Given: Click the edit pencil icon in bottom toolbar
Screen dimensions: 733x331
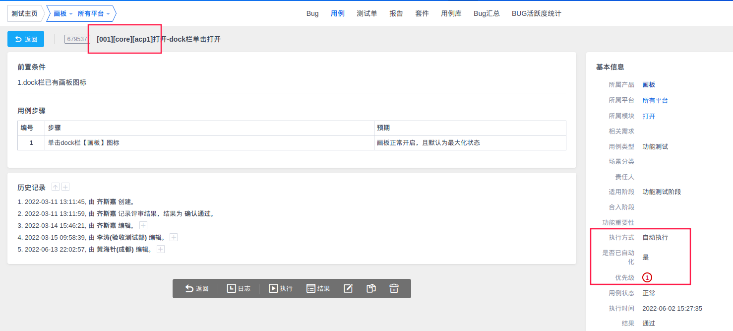Looking at the screenshot, I should 348,288.
